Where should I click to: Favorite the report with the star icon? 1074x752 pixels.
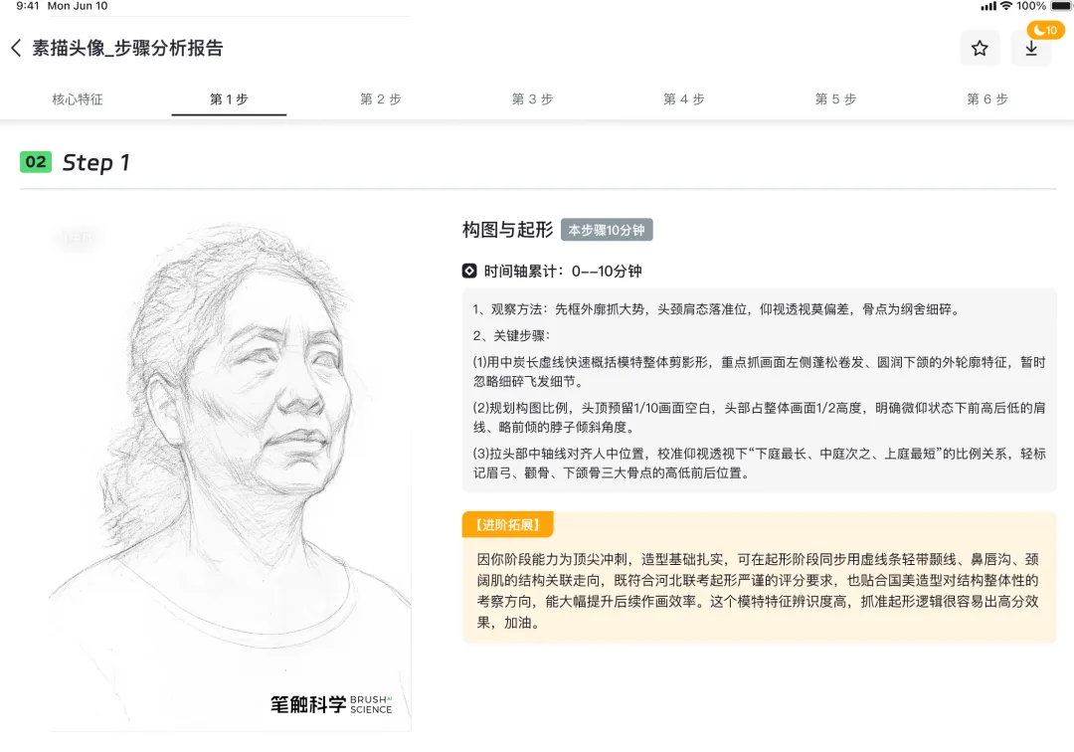coord(980,48)
